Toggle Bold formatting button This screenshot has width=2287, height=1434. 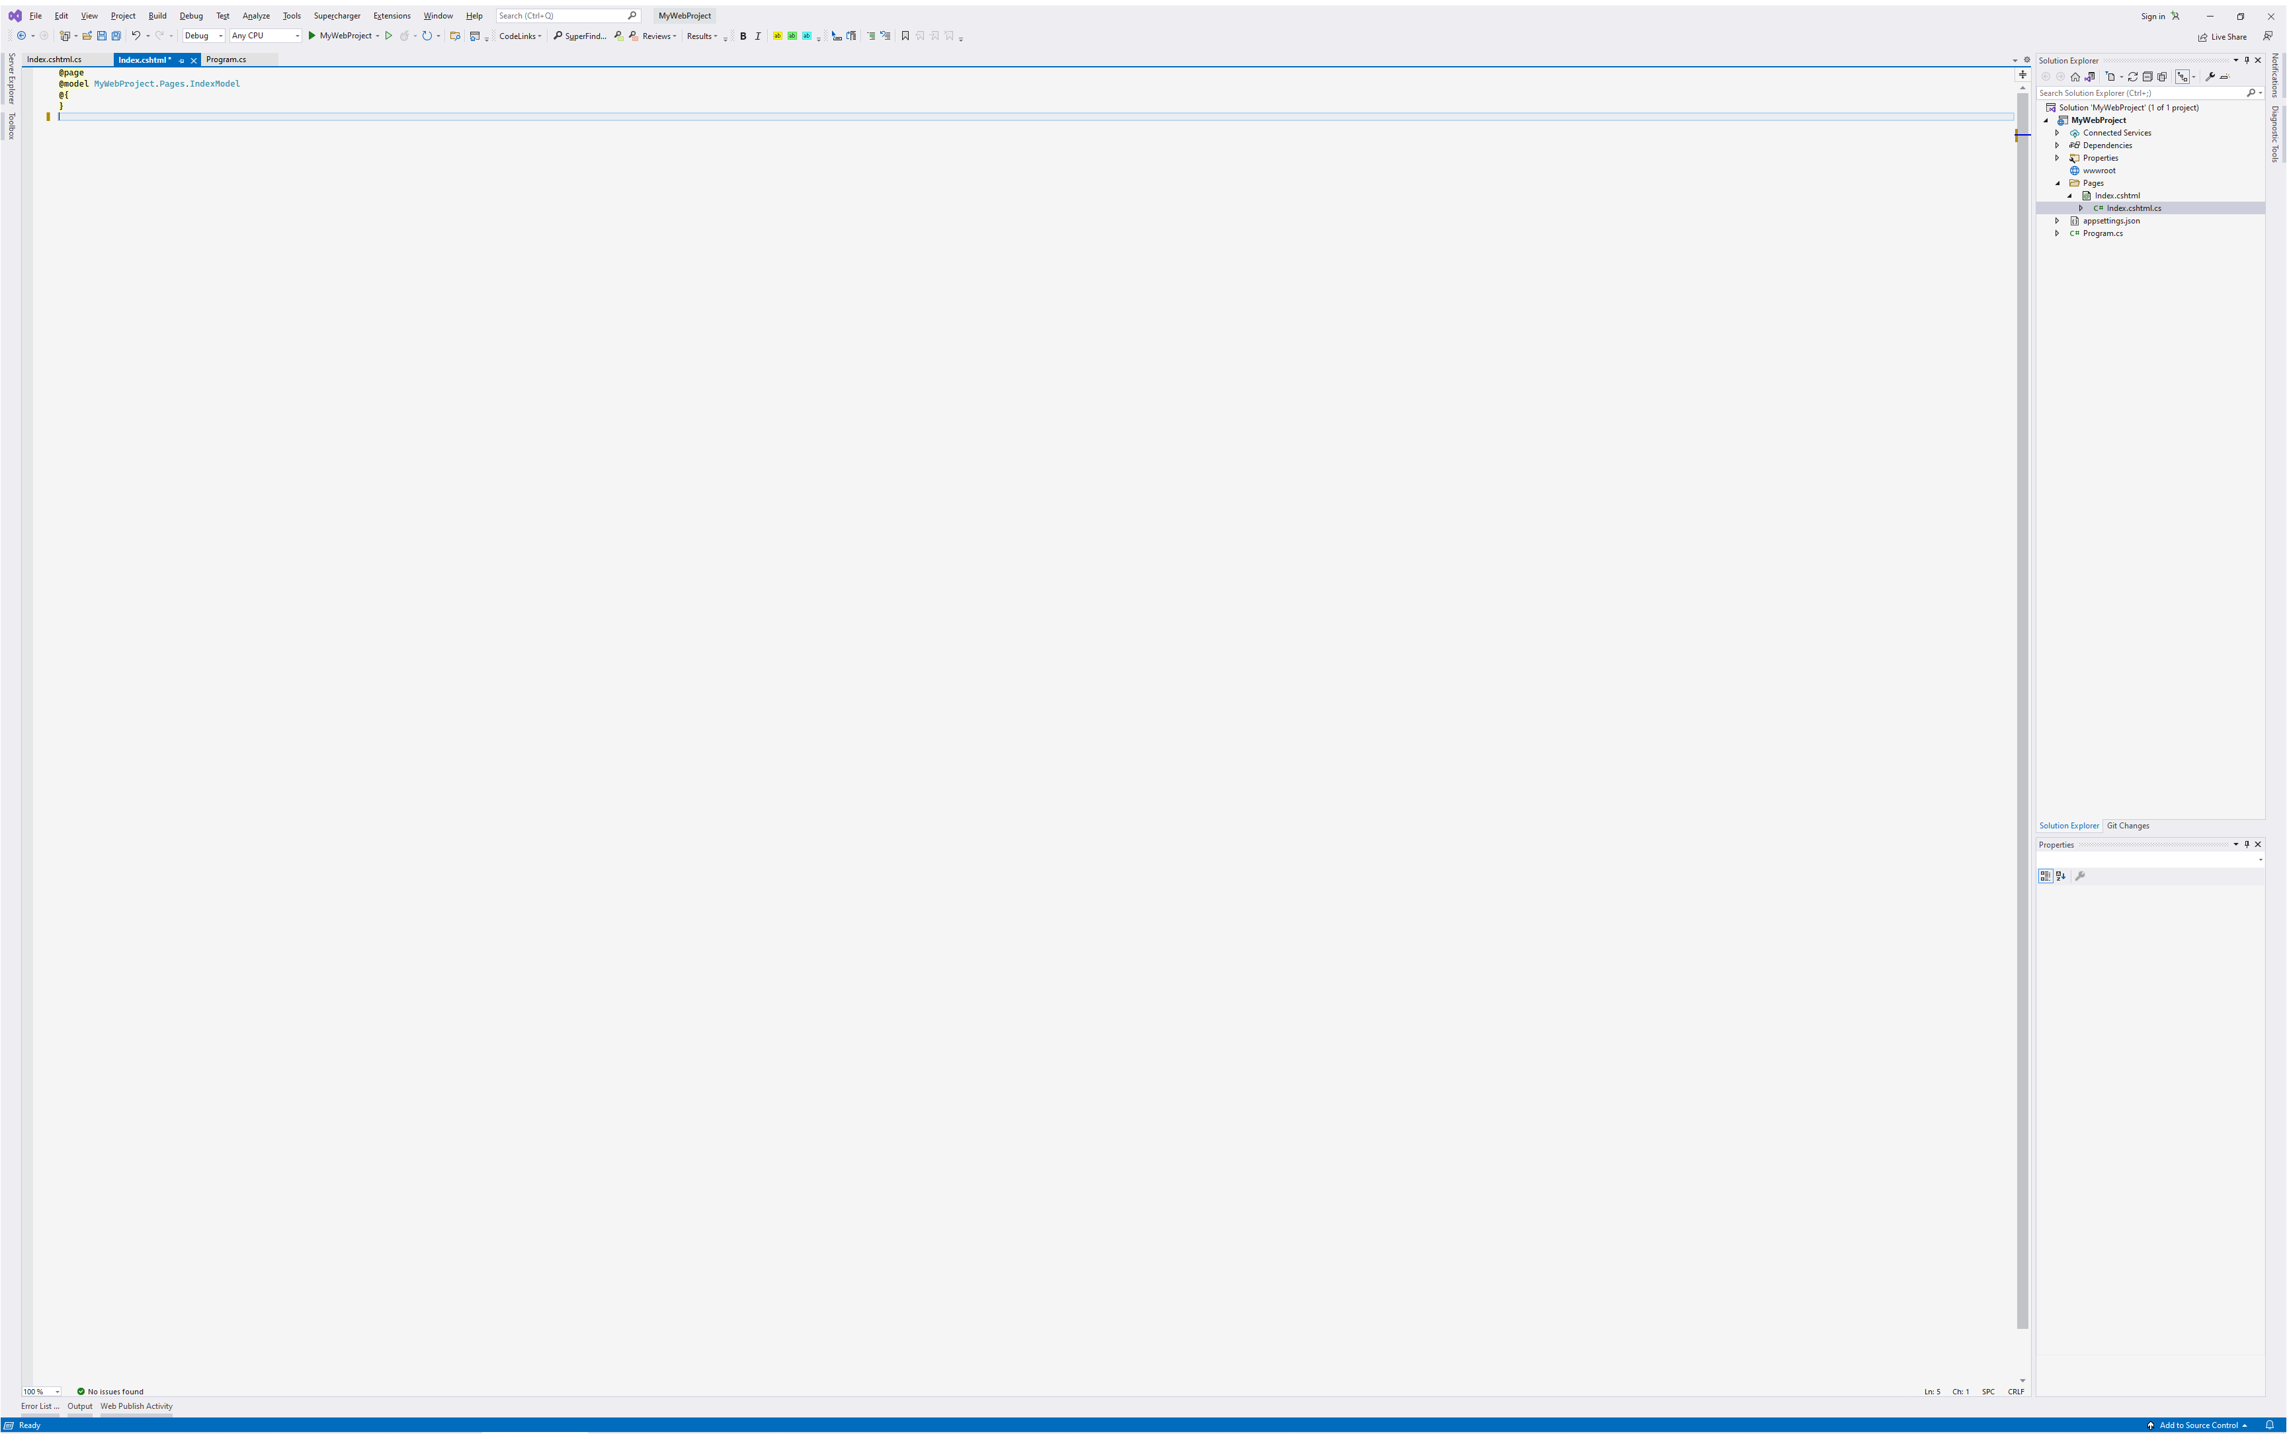743,36
